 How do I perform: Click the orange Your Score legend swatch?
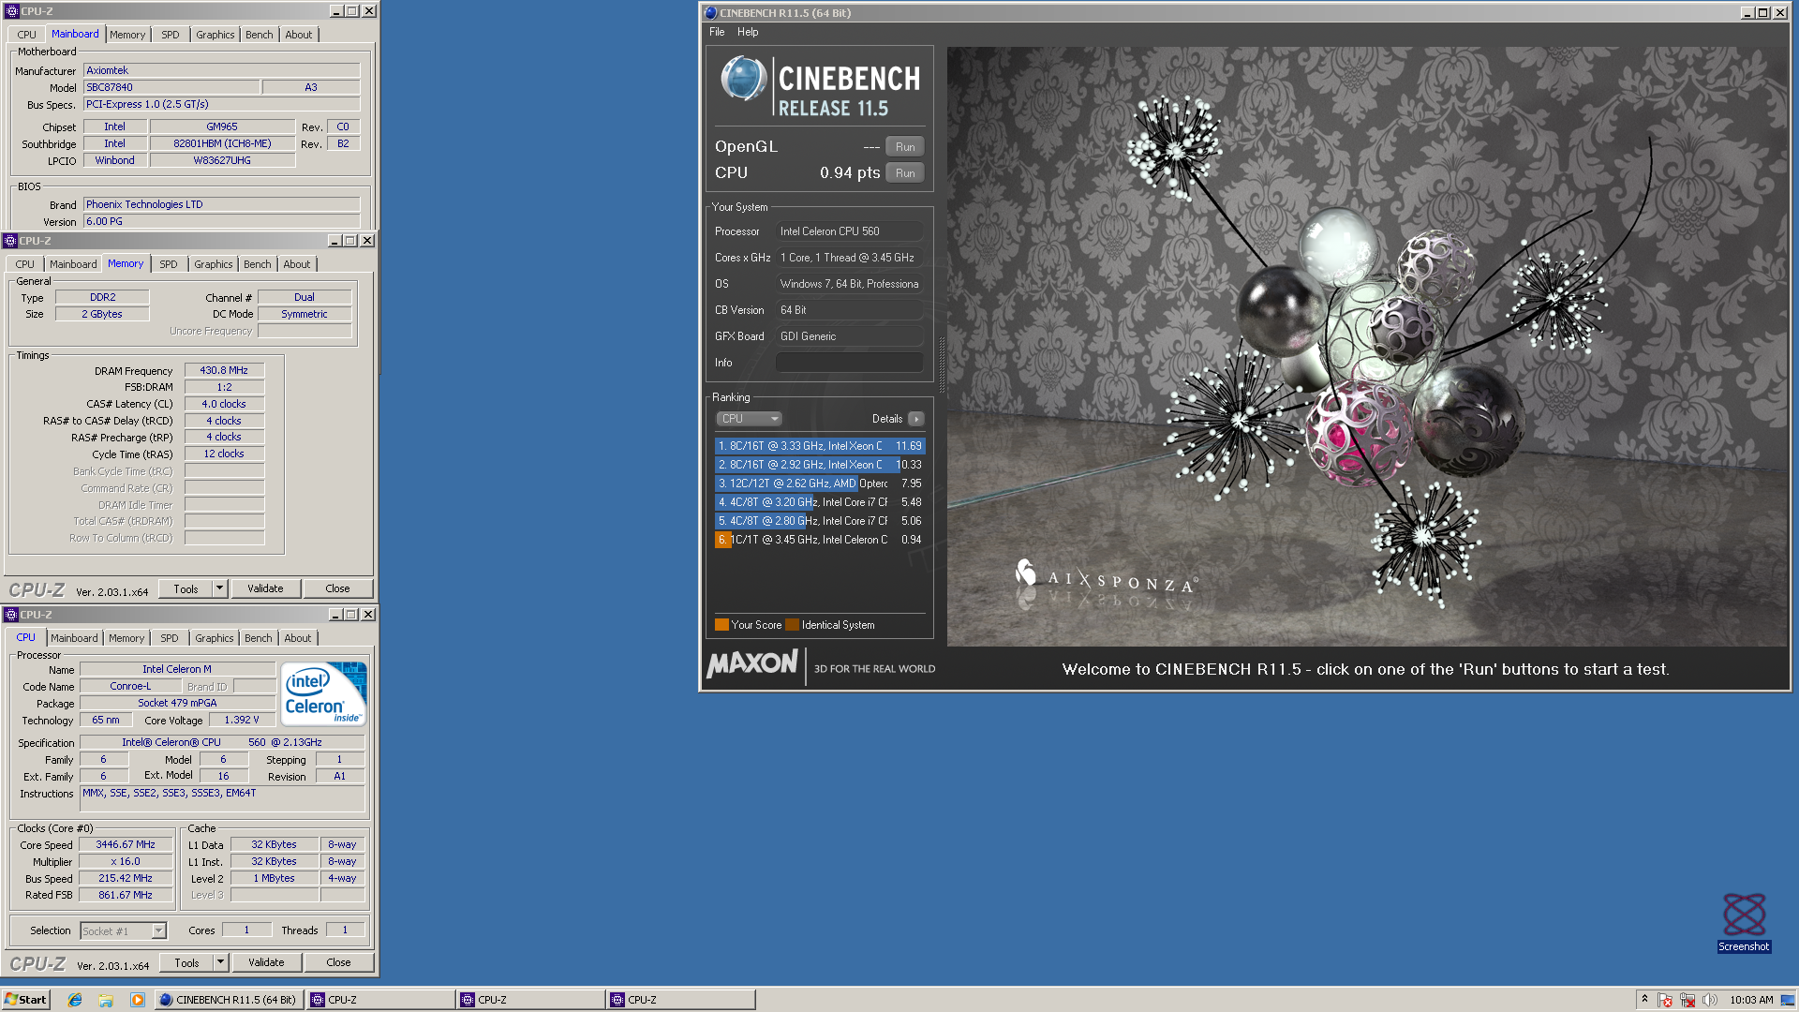click(x=721, y=625)
